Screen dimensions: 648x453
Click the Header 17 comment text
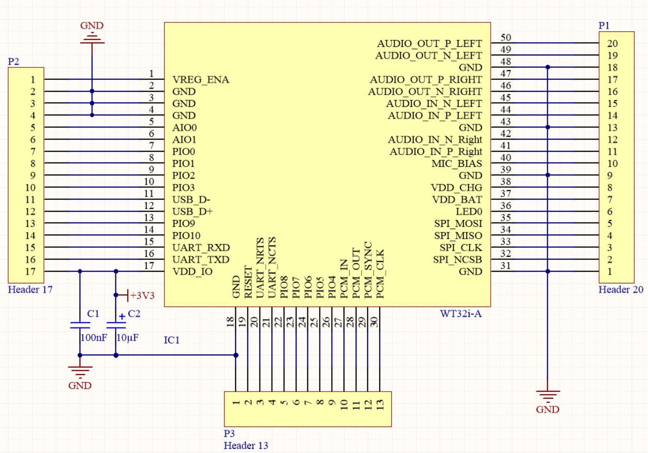[x=30, y=290]
